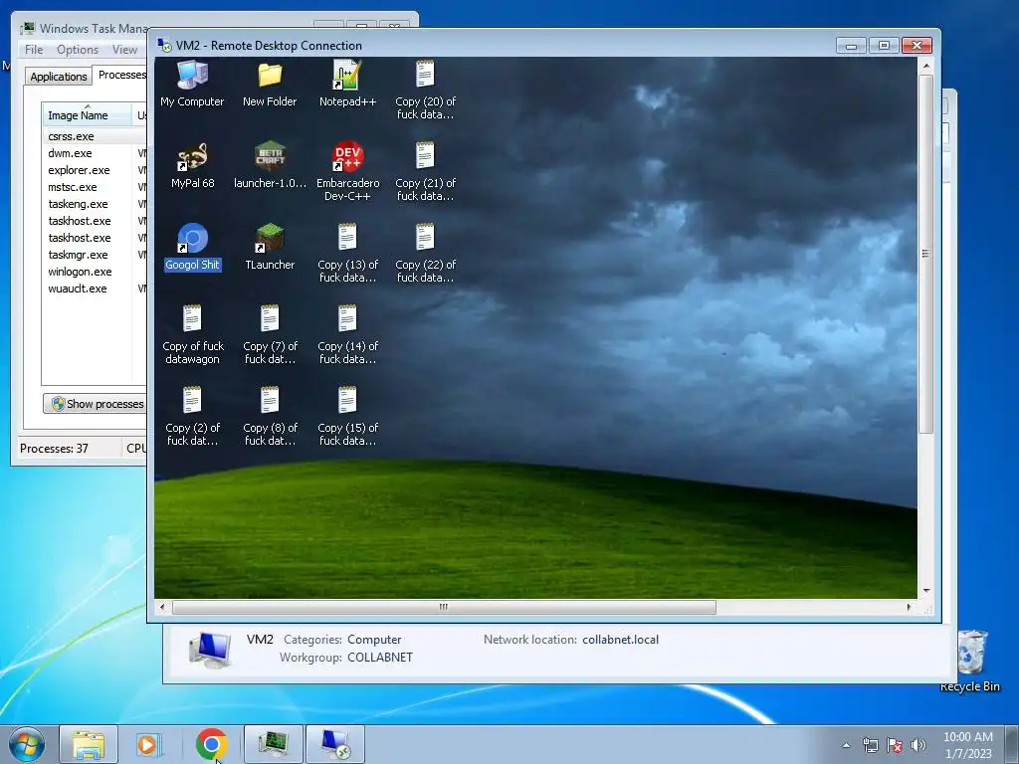The height and width of the screenshot is (764, 1019).
Task: Launch MyPal 68 browser shortcut
Action: click(x=192, y=165)
